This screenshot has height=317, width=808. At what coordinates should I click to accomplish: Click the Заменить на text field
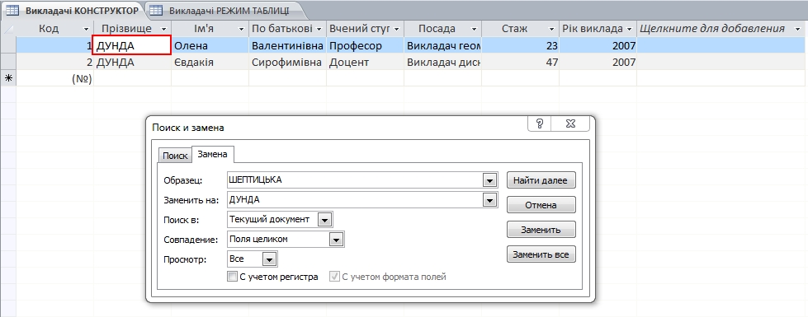pyautogui.click(x=355, y=200)
